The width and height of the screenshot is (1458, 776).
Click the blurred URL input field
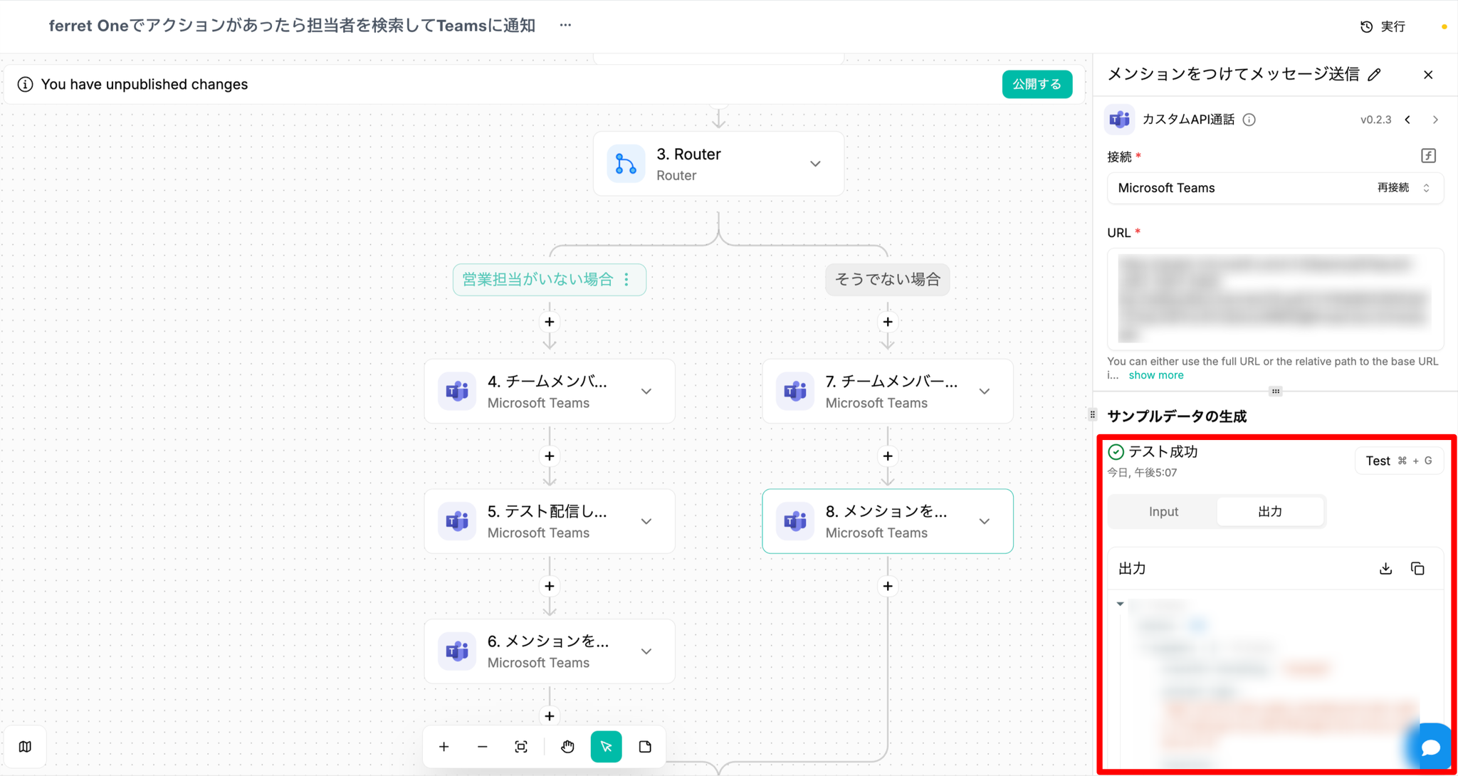pos(1274,299)
